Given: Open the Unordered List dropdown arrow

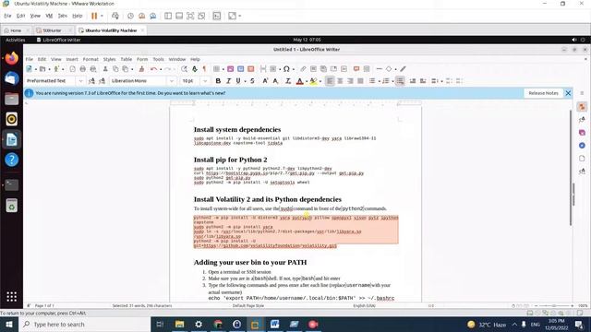Looking at the screenshot, I should (x=379, y=81).
